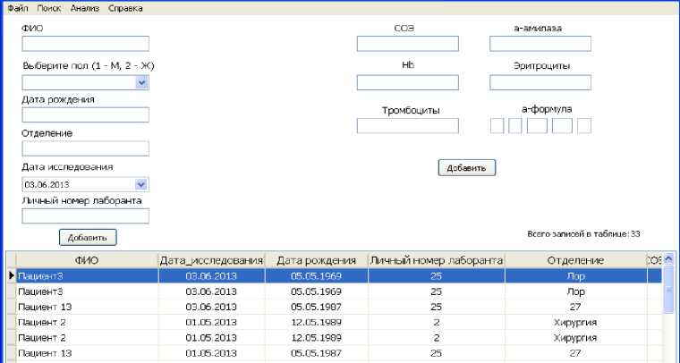Click the 03.06.2013 date field value

pos(47,184)
